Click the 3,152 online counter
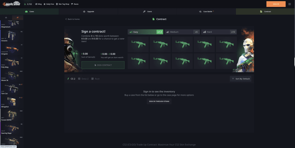Screen dimensions: 295x148 (30, 4)
